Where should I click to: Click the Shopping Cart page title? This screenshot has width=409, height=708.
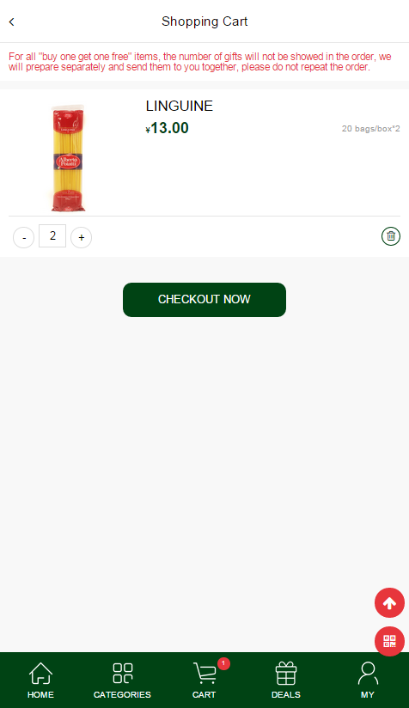click(x=204, y=21)
